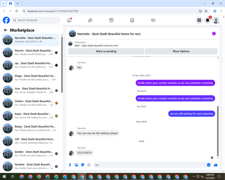Click Narriette's avatar beside phone number message
Screen dimensions: 225x180
(x=71, y=153)
